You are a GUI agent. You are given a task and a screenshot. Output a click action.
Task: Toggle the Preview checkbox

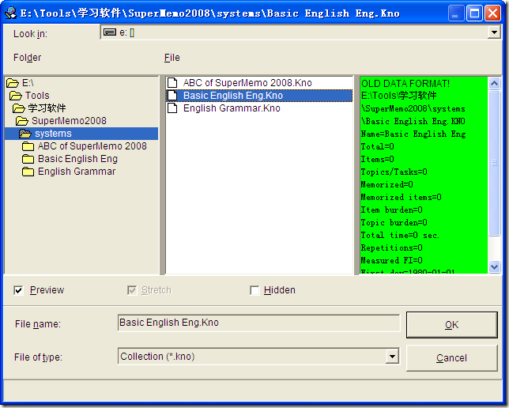[18, 290]
